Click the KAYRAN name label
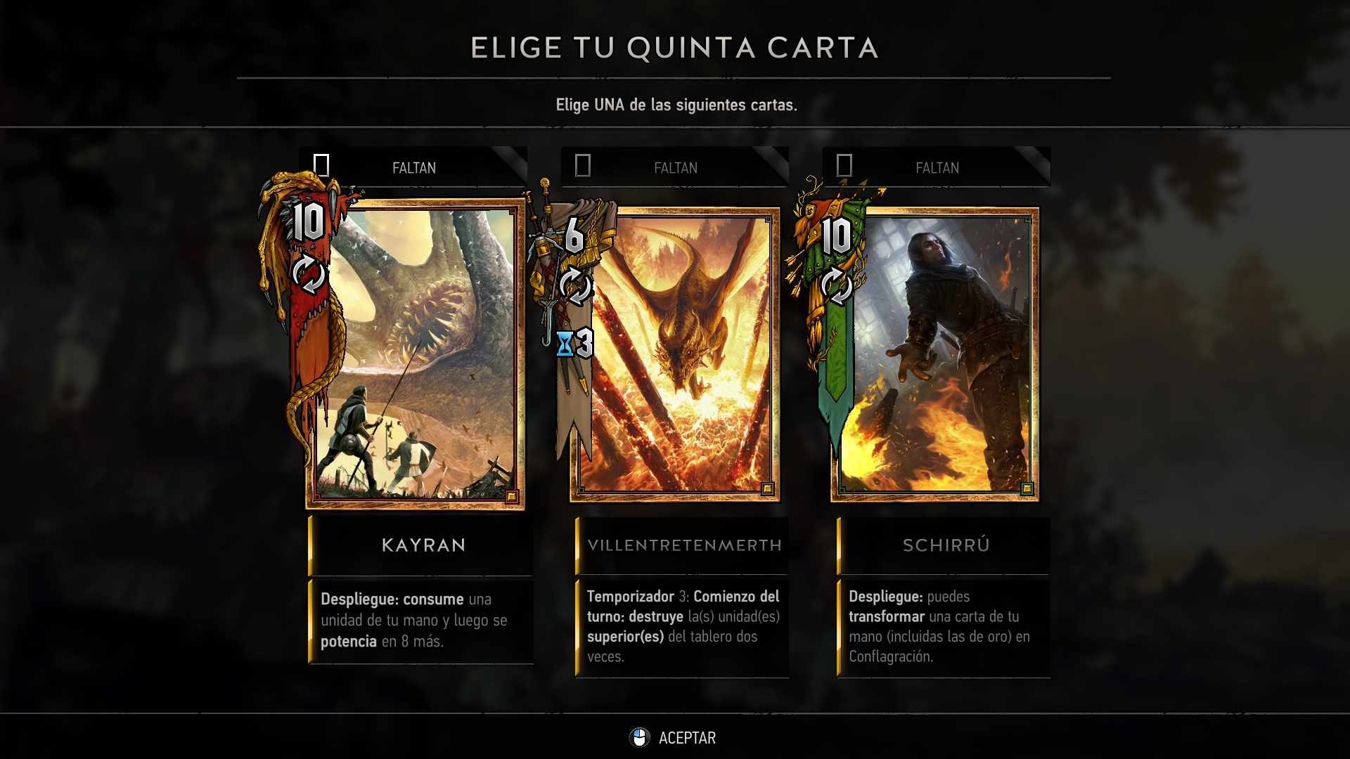Image resolution: width=1350 pixels, height=759 pixels. (x=423, y=545)
